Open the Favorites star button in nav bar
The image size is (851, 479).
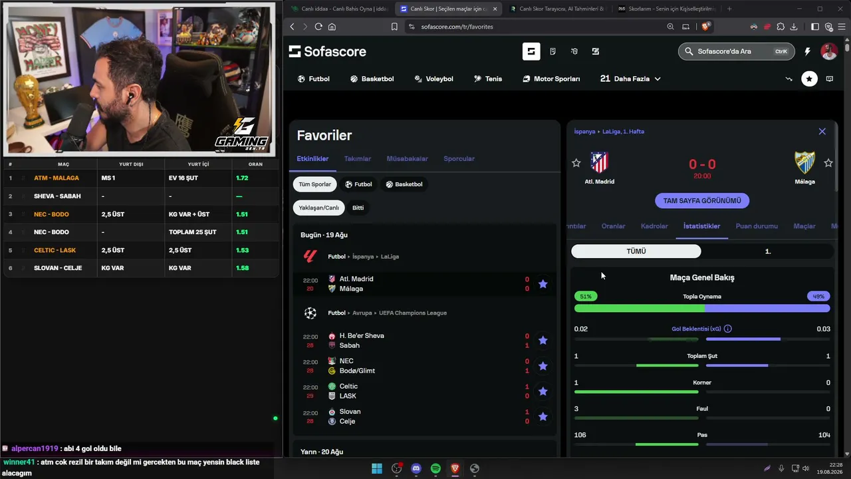(x=809, y=79)
